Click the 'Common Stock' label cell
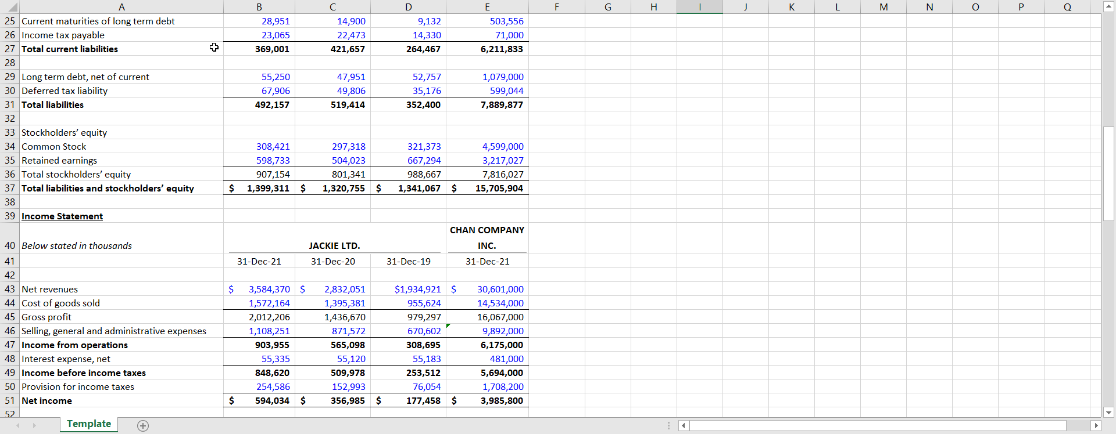The image size is (1116, 434). (x=121, y=146)
